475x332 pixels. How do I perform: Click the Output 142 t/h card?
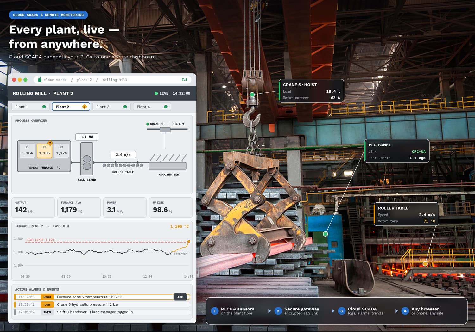click(33, 207)
